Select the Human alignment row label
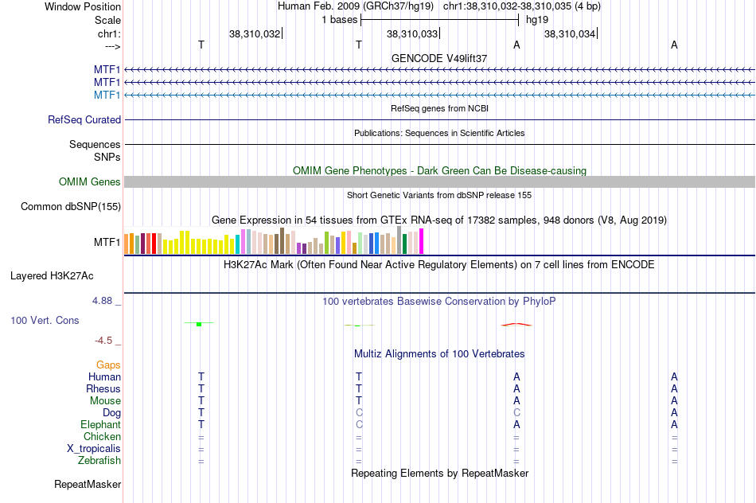Image resolution: width=756 pixels, height=503 pixels. 104,376
